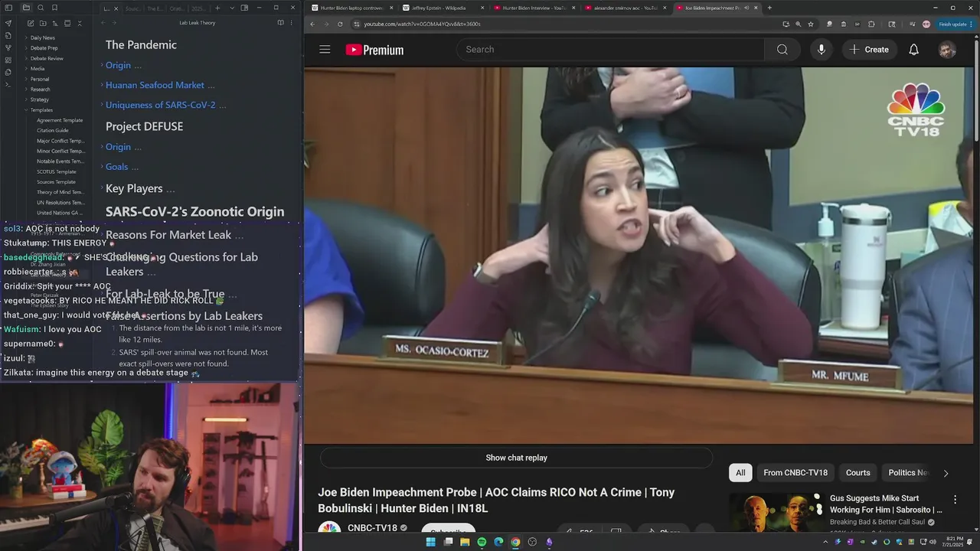Open a new browser tab
Screen dimensions: 980x551
pos(769,8)
